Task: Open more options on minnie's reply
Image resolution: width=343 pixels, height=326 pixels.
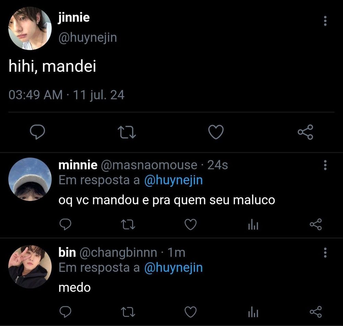Action: [x=325, y=165]
